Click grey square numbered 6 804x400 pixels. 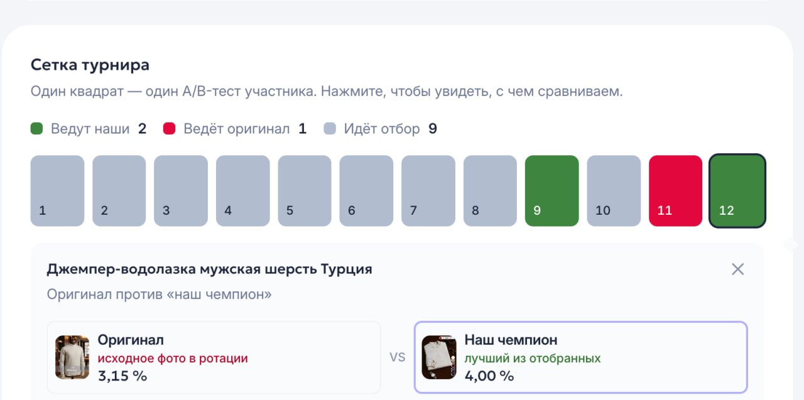[366, 191]
